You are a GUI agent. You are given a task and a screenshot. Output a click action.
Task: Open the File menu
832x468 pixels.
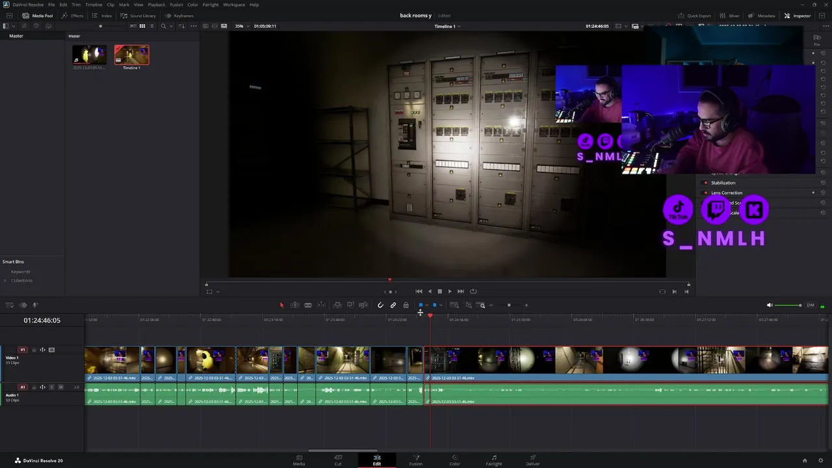51,5
